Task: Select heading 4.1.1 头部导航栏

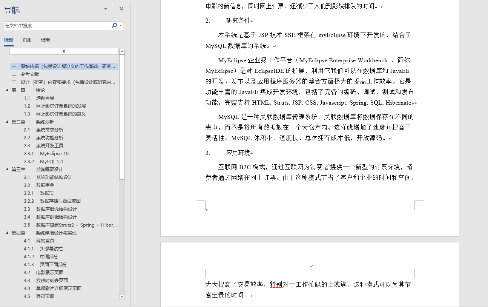Action: click(51, 249)
